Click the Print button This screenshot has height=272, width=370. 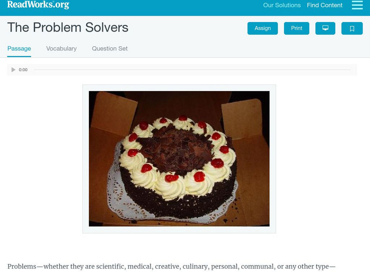click(296, 28)
